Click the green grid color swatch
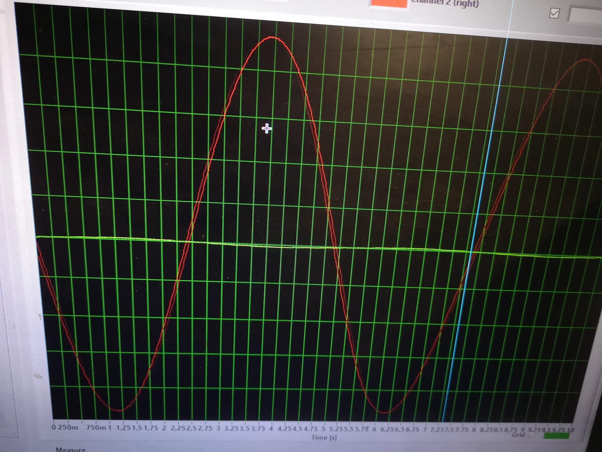The width and height of the screenshot is (602, 452). (x=556, y=436)
